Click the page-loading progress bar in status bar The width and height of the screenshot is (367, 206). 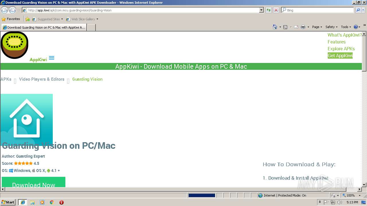(x=202, y=195)
